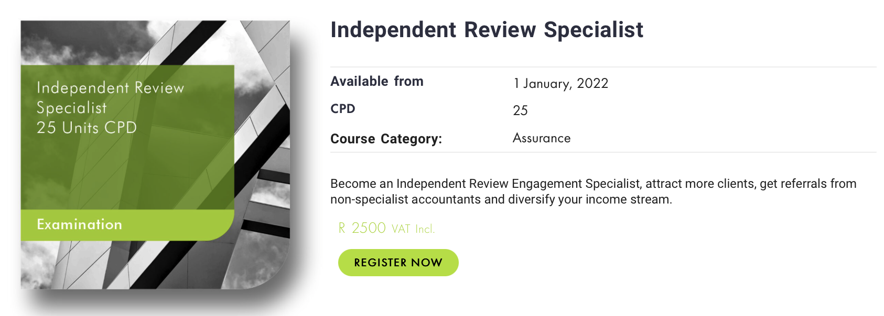Click the Available from label
The height and width of the screenshot is (316, 884).
(x=377, y=82)
